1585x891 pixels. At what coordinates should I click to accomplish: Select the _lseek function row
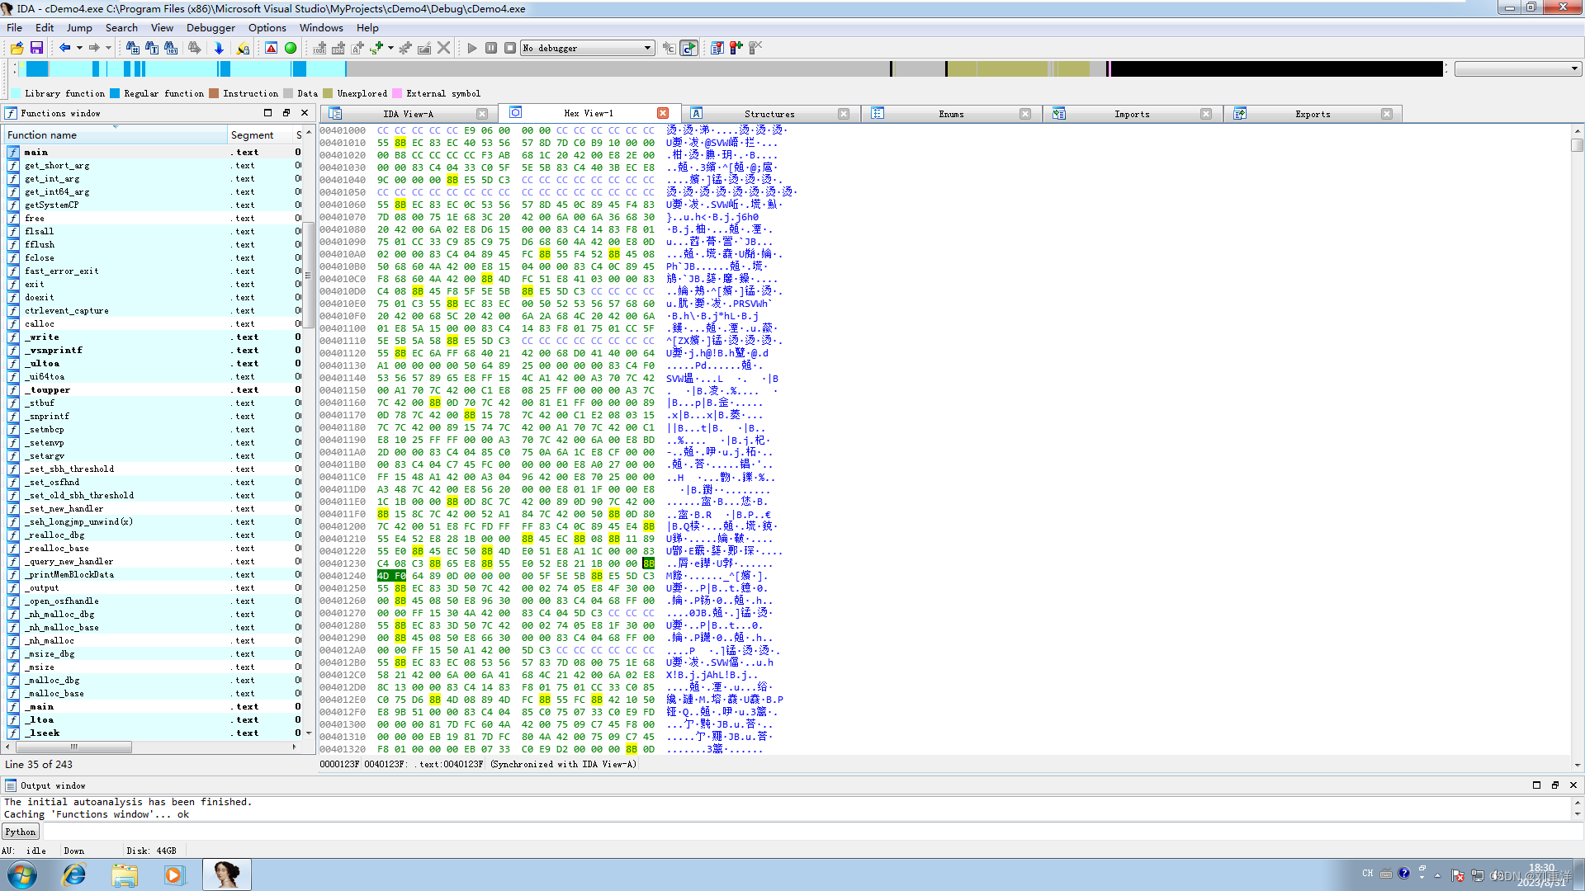pyautogui.click(x=153, y=733)
